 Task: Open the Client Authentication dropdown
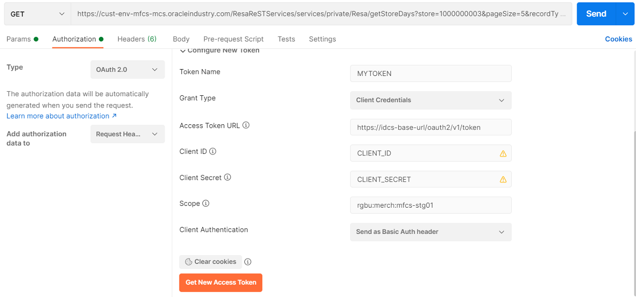tap(430, 232)
